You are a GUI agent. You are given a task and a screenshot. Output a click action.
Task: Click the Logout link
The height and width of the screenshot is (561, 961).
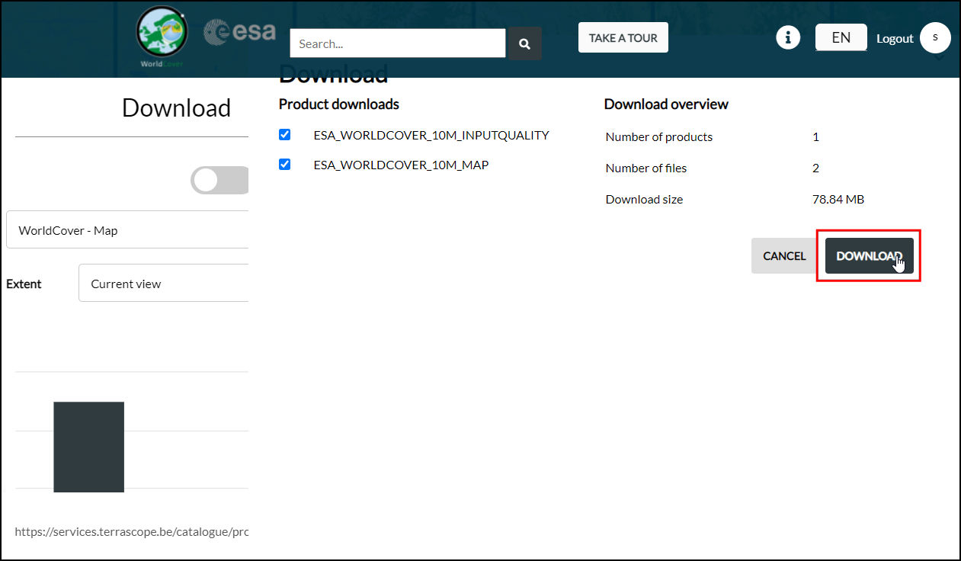click(895, 38)
